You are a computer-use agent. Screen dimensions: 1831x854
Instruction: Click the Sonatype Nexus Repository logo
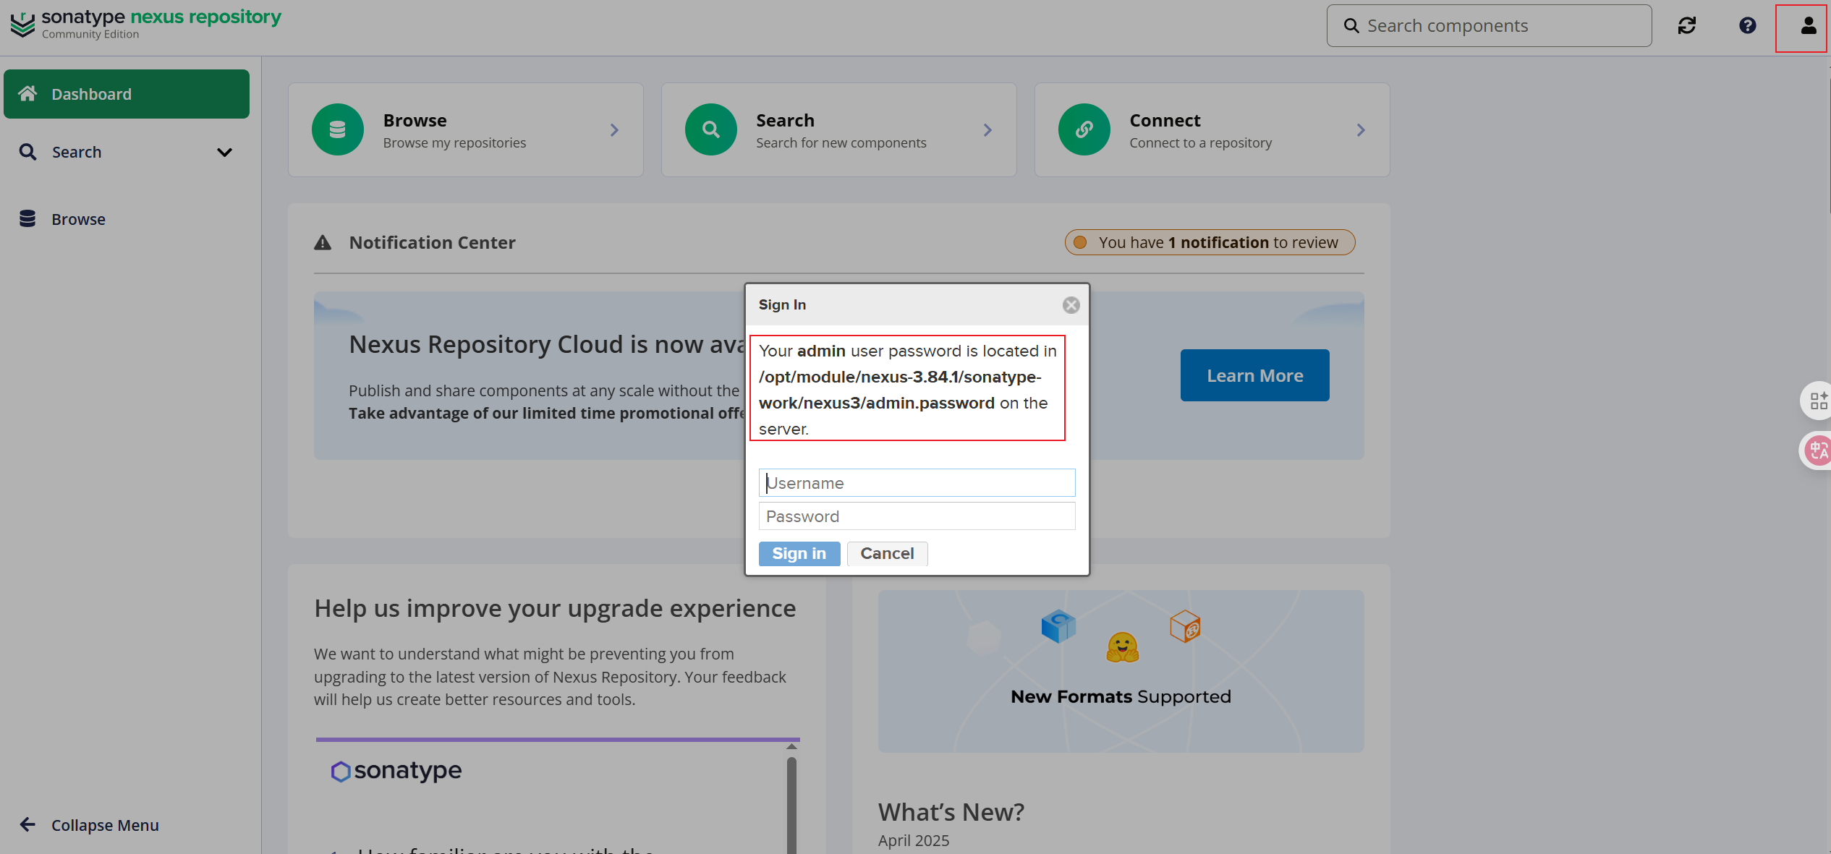pyautogui.click(x=145, y=24)
